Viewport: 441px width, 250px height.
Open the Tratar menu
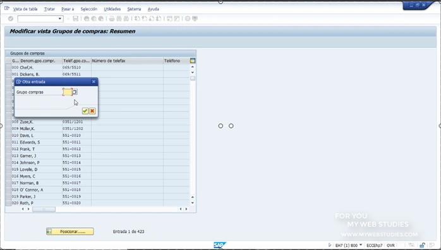coord(49,9)
